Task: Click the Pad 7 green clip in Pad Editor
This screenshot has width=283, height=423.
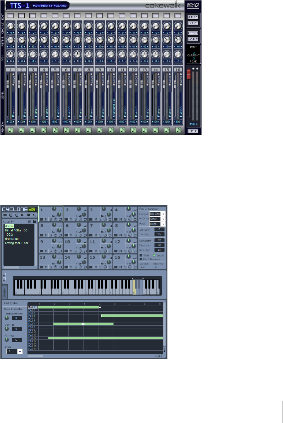Action: [84, 324]
